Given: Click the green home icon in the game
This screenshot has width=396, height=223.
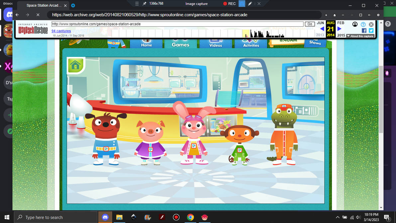Looking at the screenshot, I should click(75, 65).
